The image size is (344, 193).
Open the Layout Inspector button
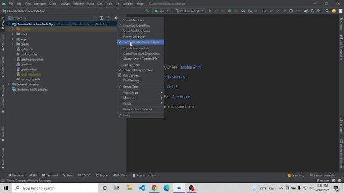tap(322, 175)
